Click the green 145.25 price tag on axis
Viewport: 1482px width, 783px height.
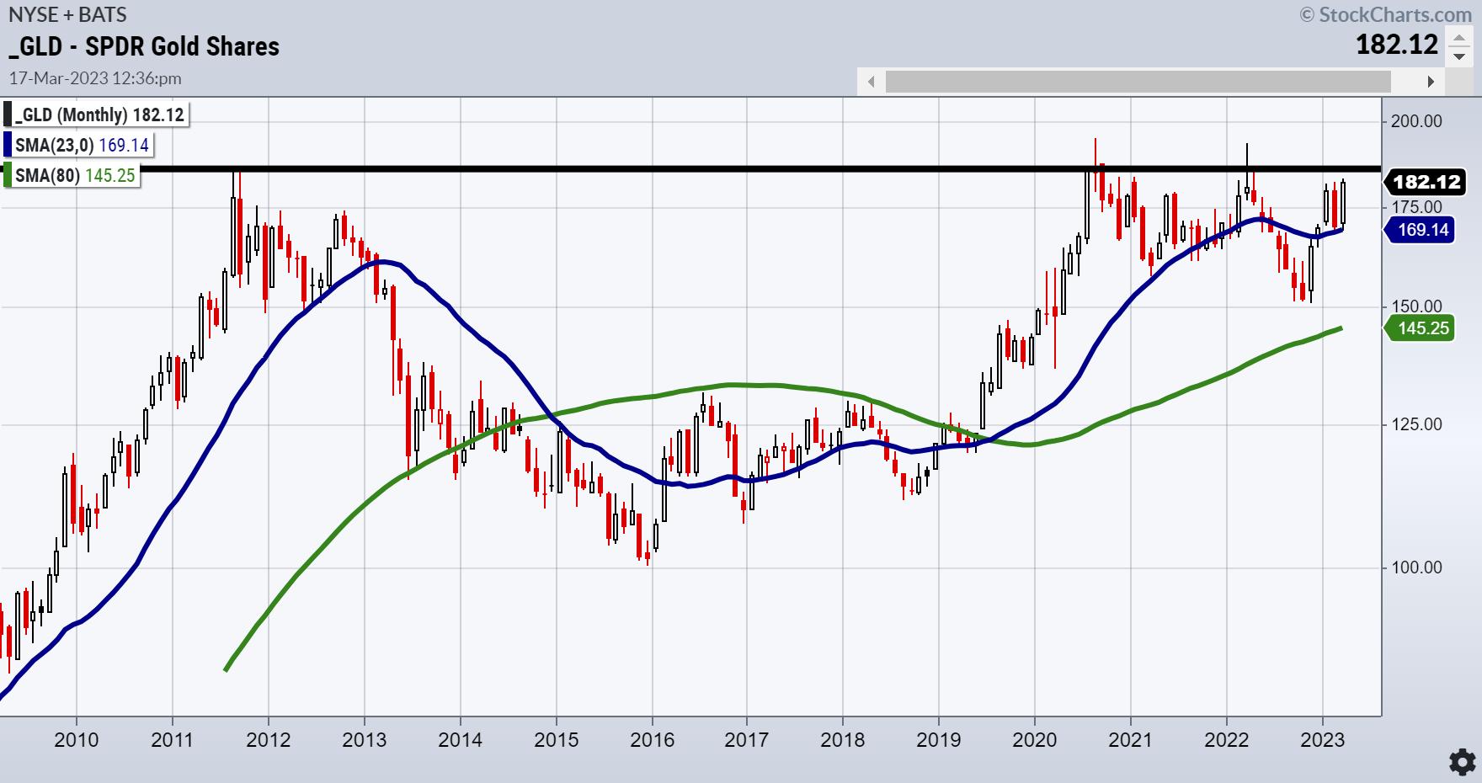pyautogui.click(x=1422, y=328)
